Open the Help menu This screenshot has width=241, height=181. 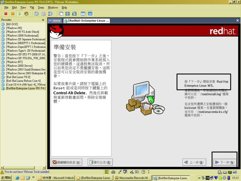tap(64, 8)
